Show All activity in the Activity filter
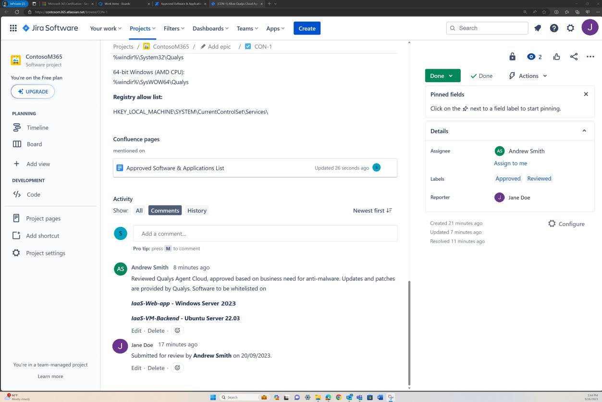The image size is (602, 402). tap(139, 210)
